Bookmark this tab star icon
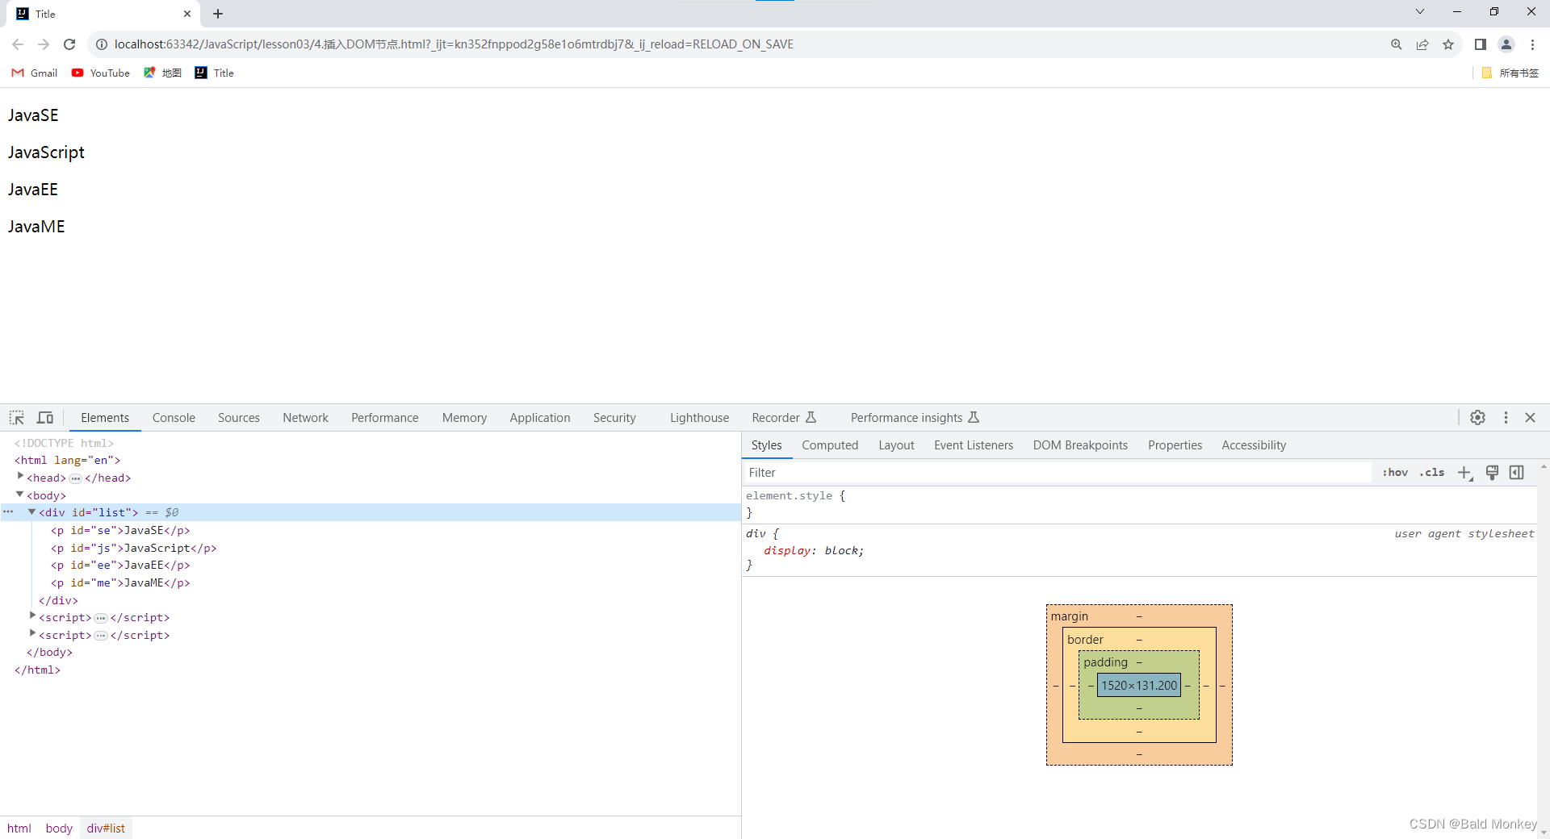1550x839 pixels. tap(1448, 44)
